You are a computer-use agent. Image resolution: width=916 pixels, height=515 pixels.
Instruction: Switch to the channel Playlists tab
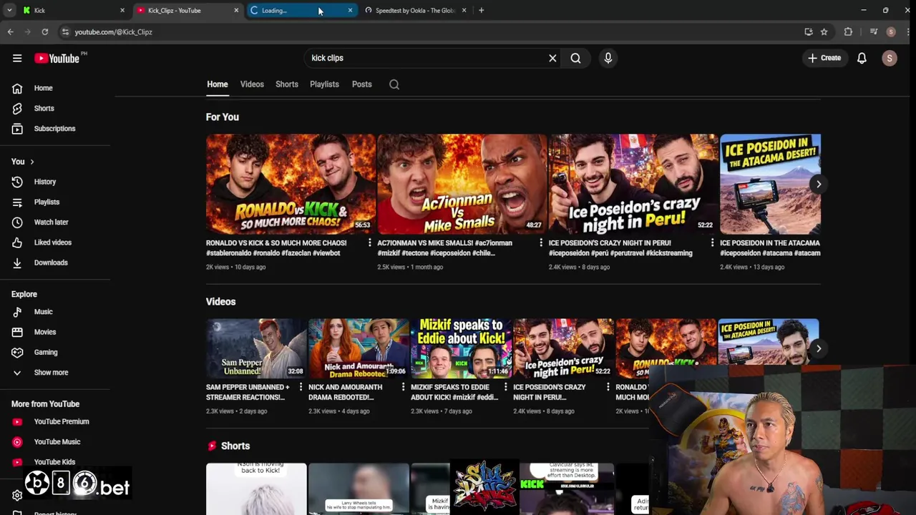click(x=324, y=84)
